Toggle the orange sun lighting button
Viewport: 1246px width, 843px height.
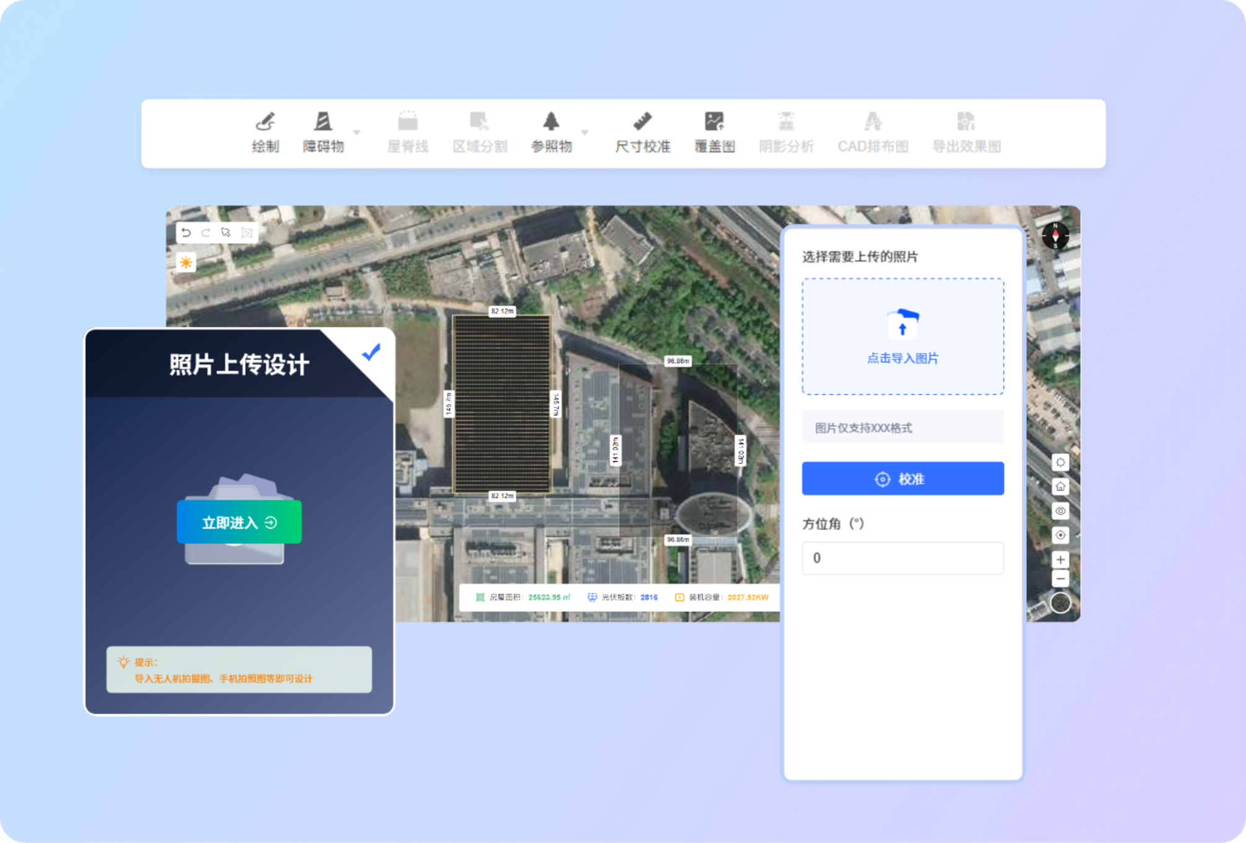(x=186, y=263)
